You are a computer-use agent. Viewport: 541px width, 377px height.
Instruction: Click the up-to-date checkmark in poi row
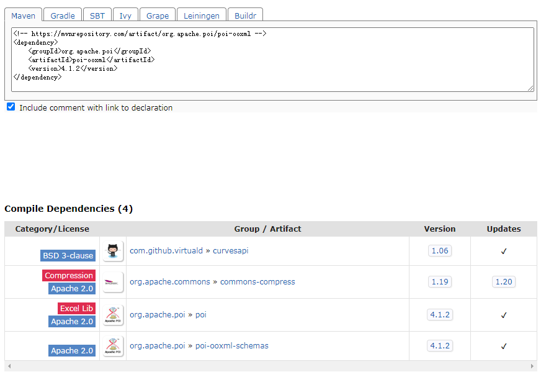(x=504, y=315)
